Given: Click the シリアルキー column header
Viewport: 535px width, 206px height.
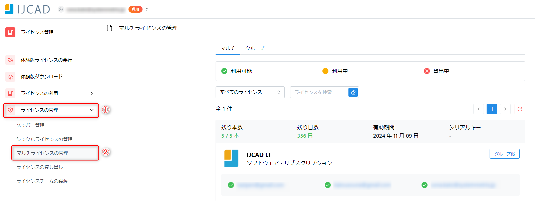Looking at the screenshot, I should 465,127.
